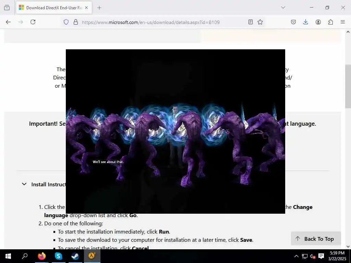Open Firefox View in tab bar
The width and height of the screenshot is (351, 263).
[x=7, y=8]
